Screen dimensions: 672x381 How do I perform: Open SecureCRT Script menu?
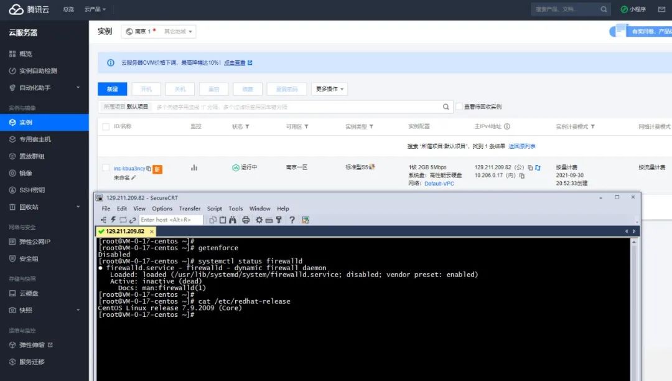click(x=214, y=209)
